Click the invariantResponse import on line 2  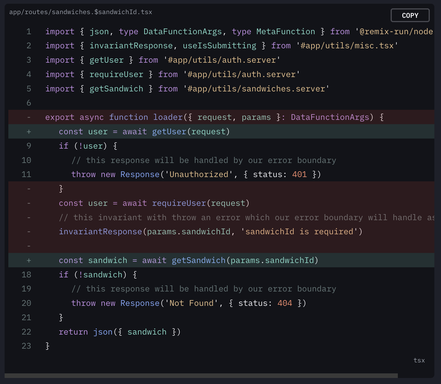click(131, 45)
